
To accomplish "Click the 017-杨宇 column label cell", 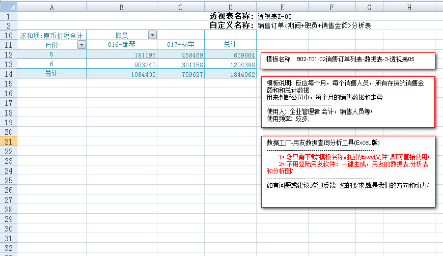I will 181,45.
